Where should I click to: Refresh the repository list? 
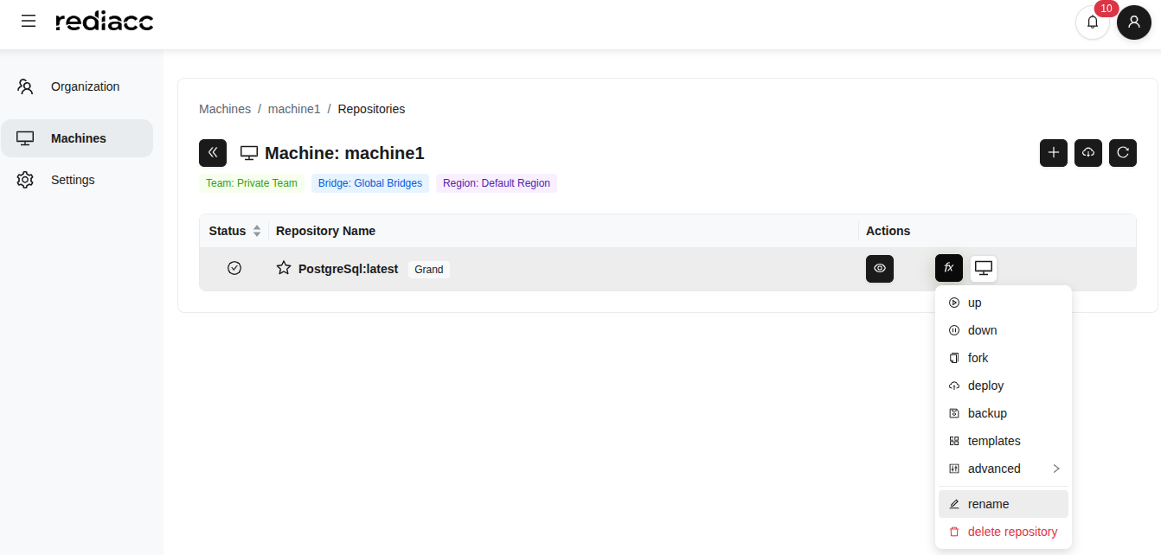click(1122, 153)
